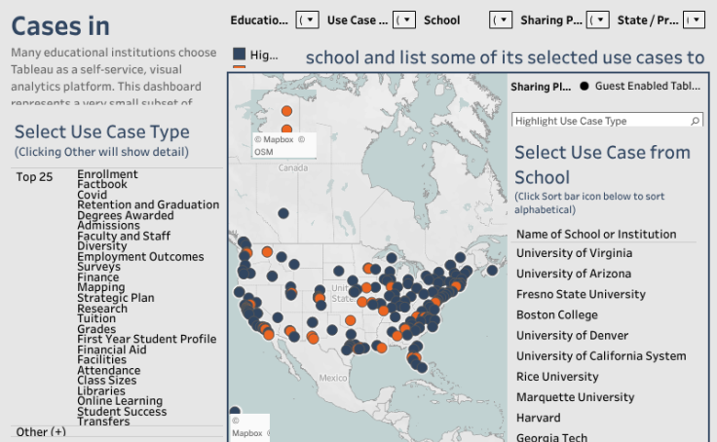This screenshot has height=442, width=717.
Task: Choose Rice University in list
Action: [557, 377]
